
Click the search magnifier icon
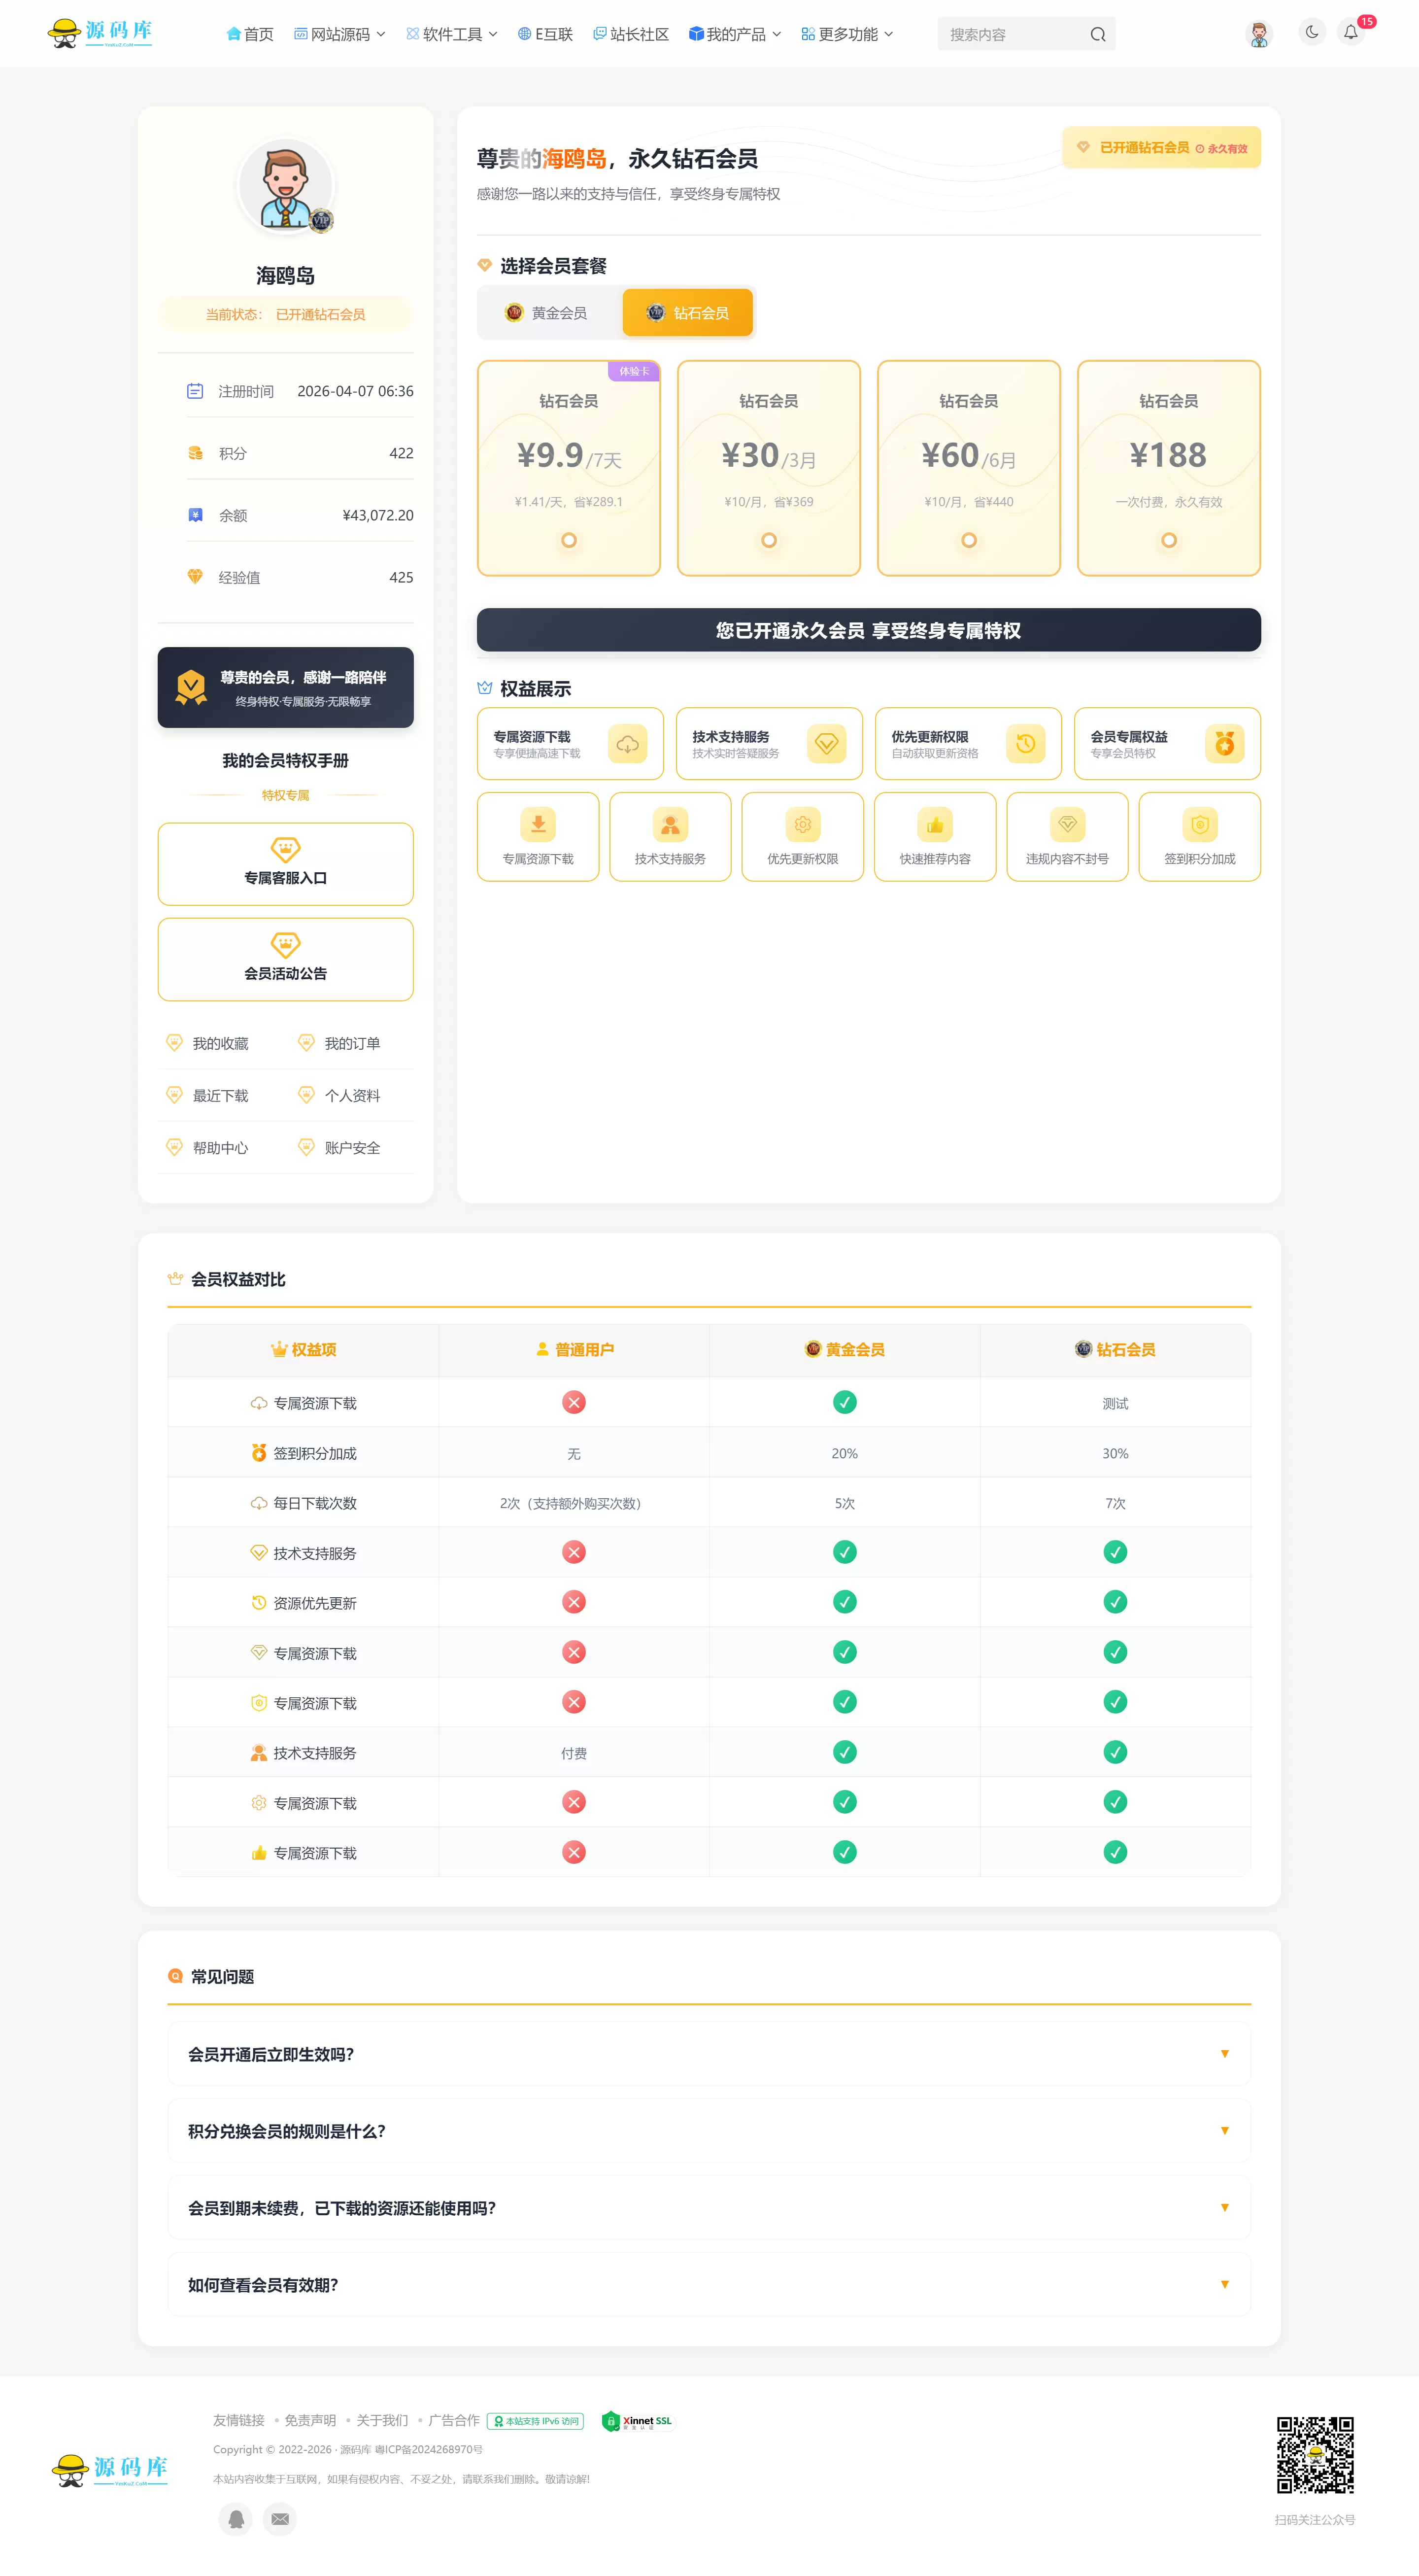click(1097, 34)
